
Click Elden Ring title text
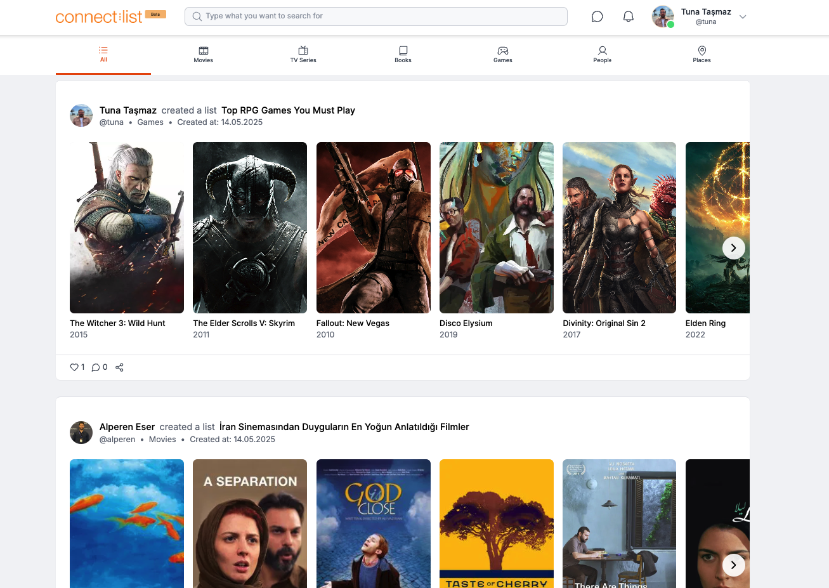tap(705, 323)
